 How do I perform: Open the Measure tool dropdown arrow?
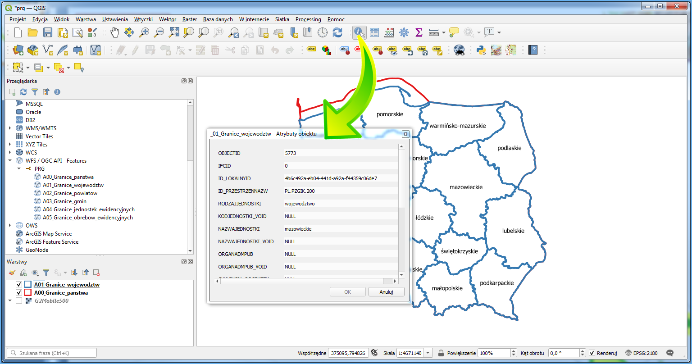click(x=444, y=33)
